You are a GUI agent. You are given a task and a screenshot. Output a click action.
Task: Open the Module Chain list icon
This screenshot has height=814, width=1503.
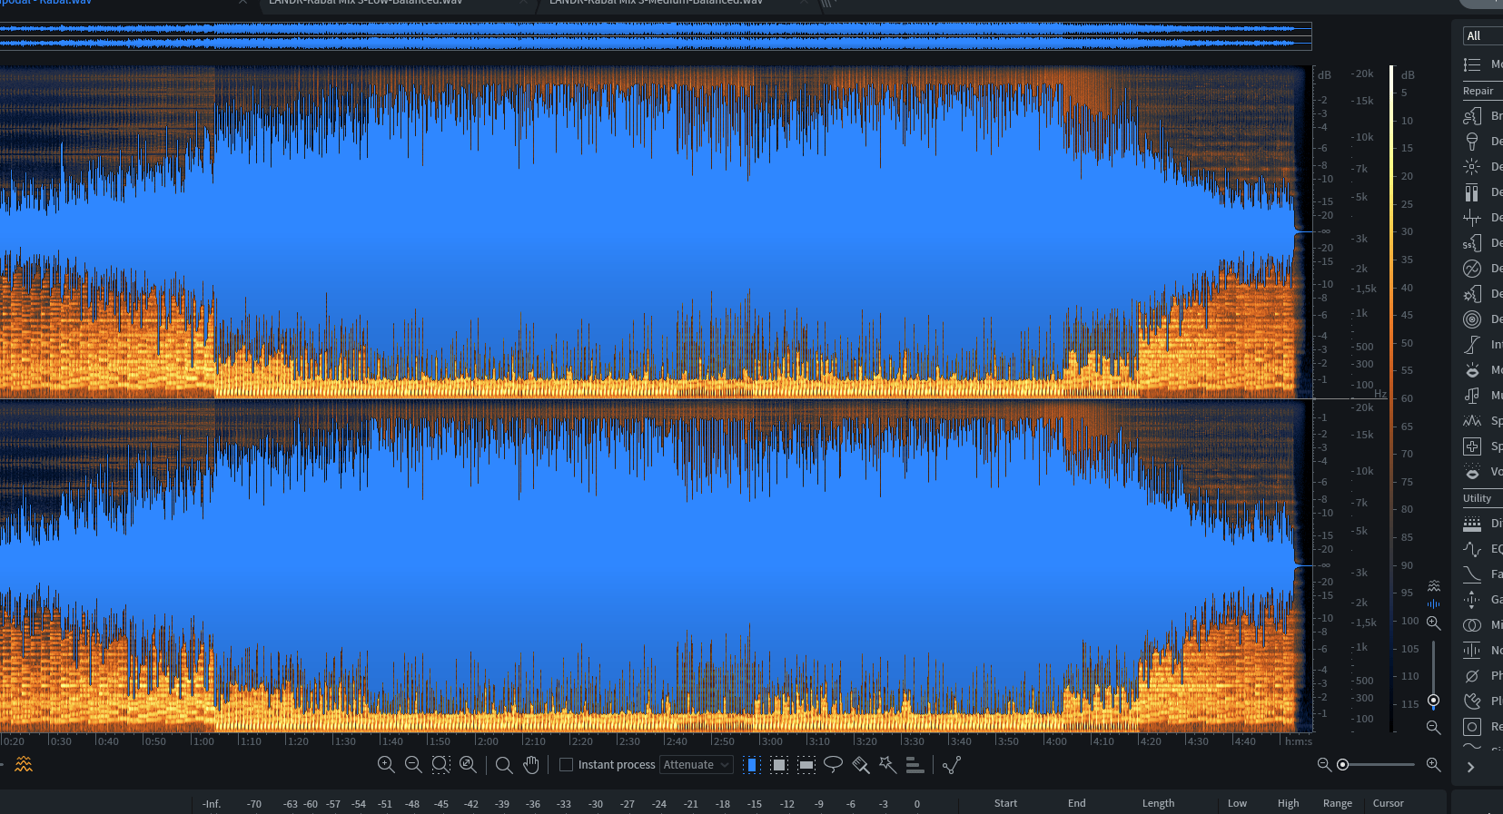click(x=1472, y=64)
